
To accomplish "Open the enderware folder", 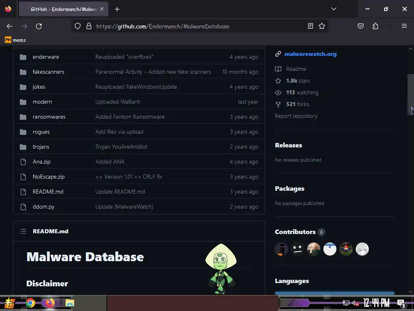I will (x=46, y=57).
